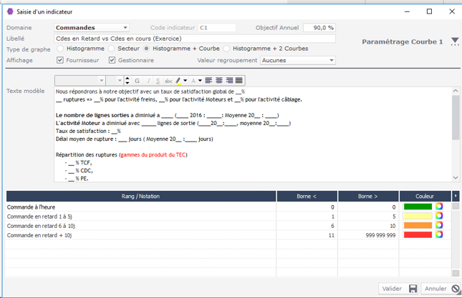Select Secteur graph type
This screenshot has width=462, height=298.
click(111, 49)
